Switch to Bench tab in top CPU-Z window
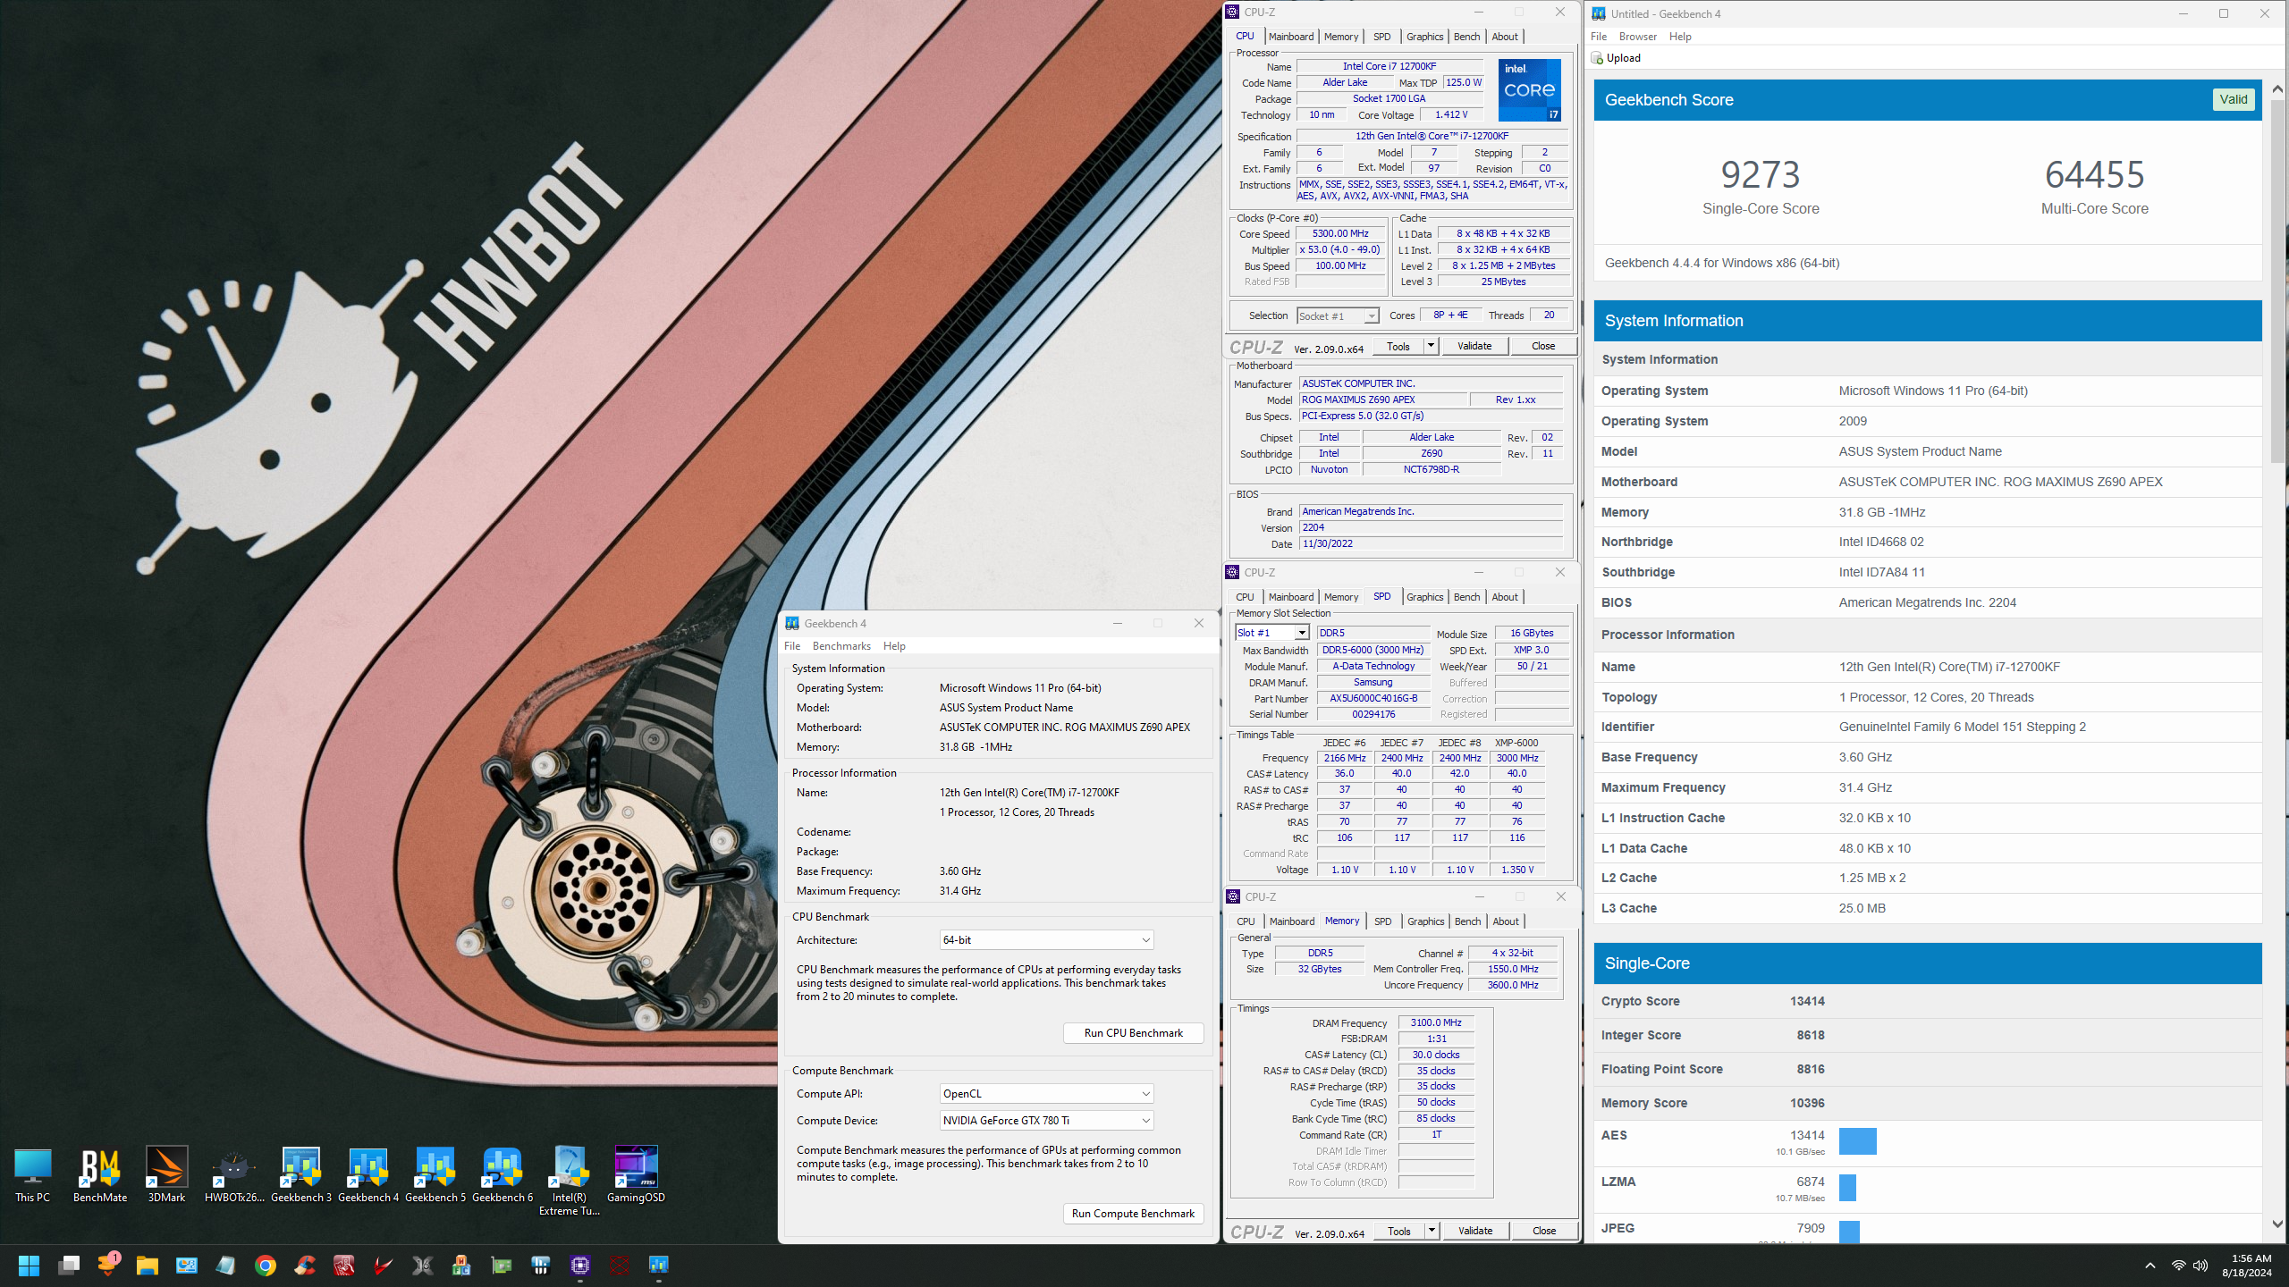The image size is (2289, 1287). (1466, 37)
